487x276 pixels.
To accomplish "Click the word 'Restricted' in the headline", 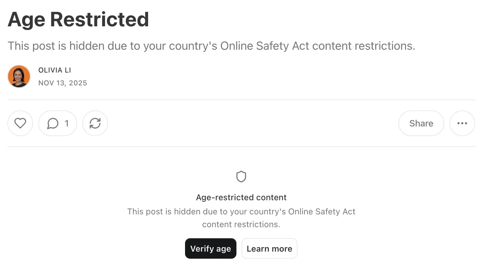I will (x=100, y=20).
